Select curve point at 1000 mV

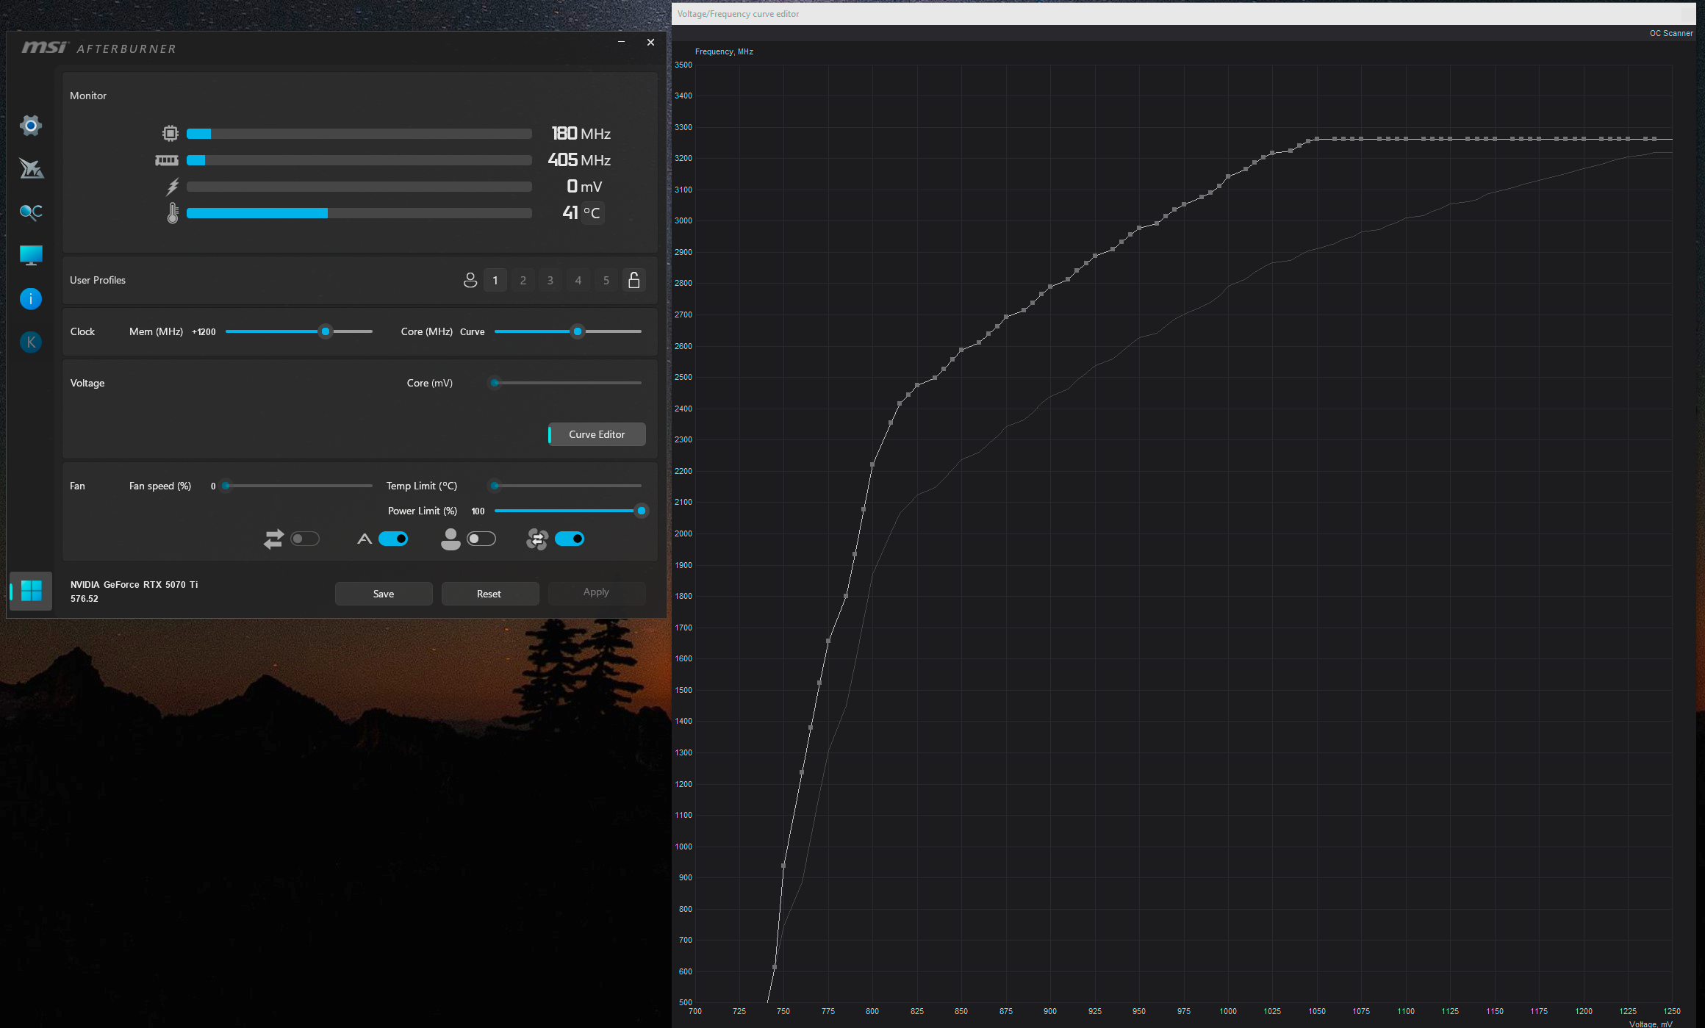(x=1228, y=176)
